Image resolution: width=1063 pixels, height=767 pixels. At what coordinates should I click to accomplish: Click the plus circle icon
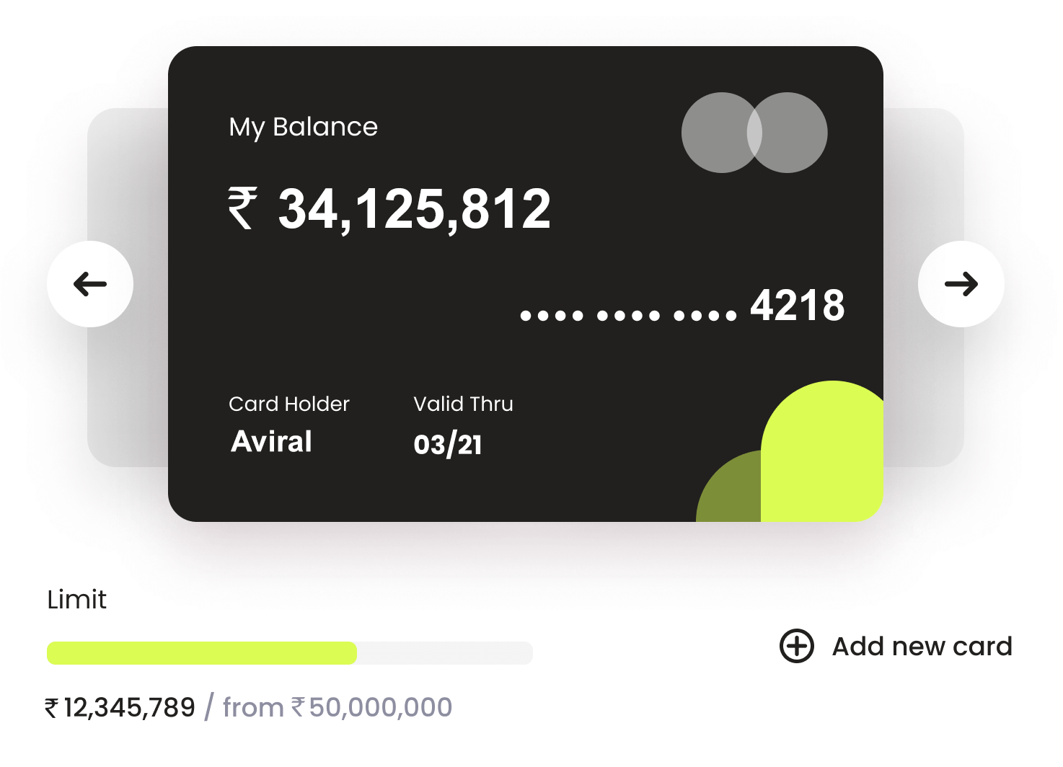797,645
